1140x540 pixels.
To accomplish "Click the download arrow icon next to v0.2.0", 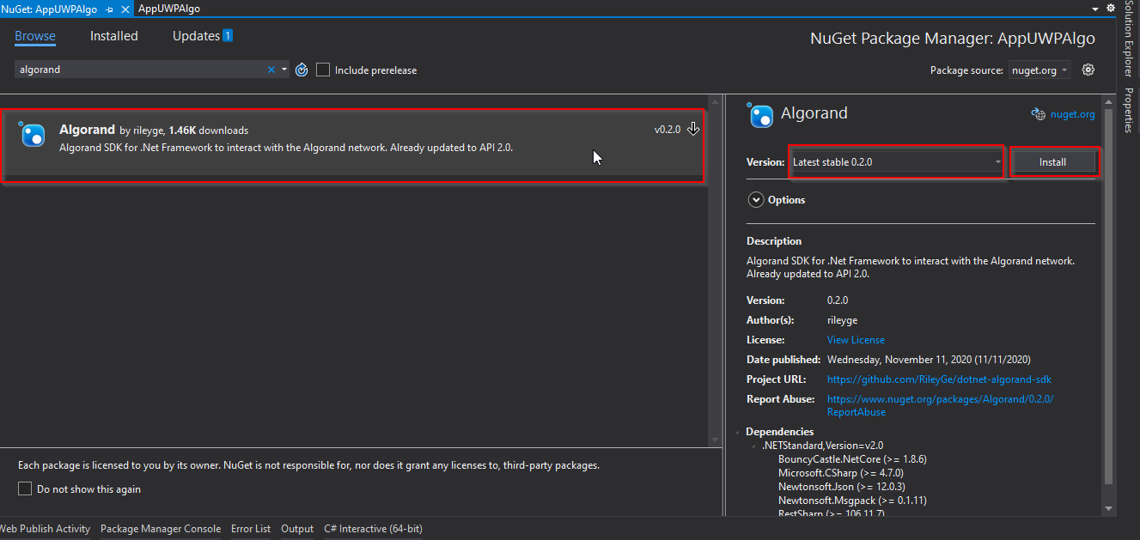I will coord(693,130).
